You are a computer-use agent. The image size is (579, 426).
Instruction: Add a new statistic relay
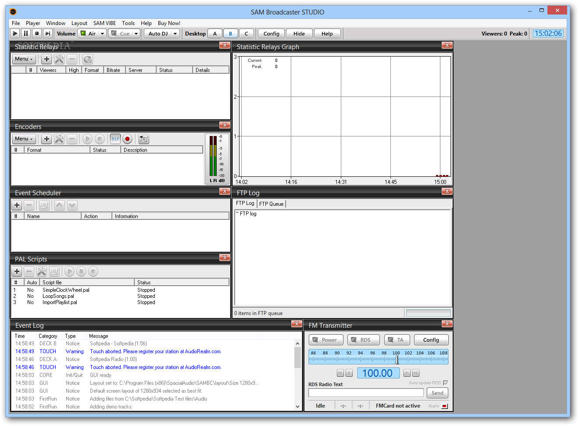click(x=46, y=59)
